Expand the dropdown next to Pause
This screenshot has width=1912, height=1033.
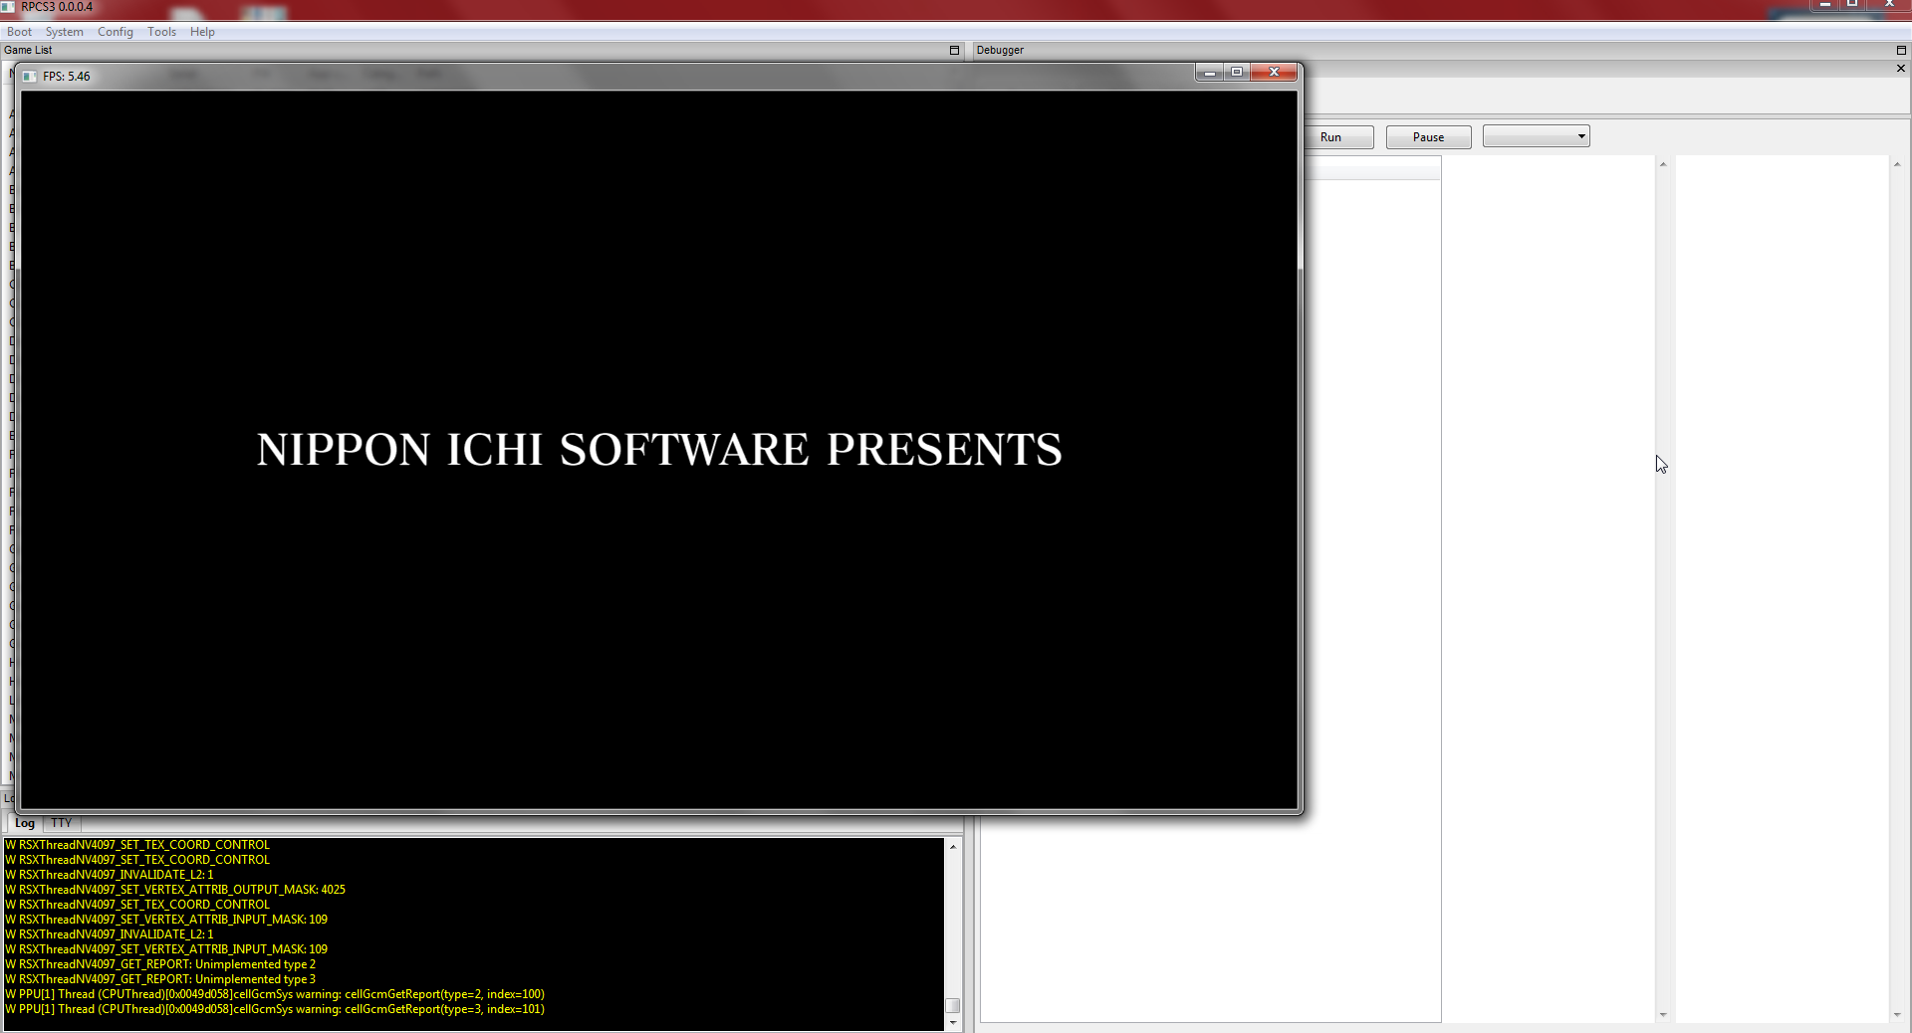pos(1537,136)
